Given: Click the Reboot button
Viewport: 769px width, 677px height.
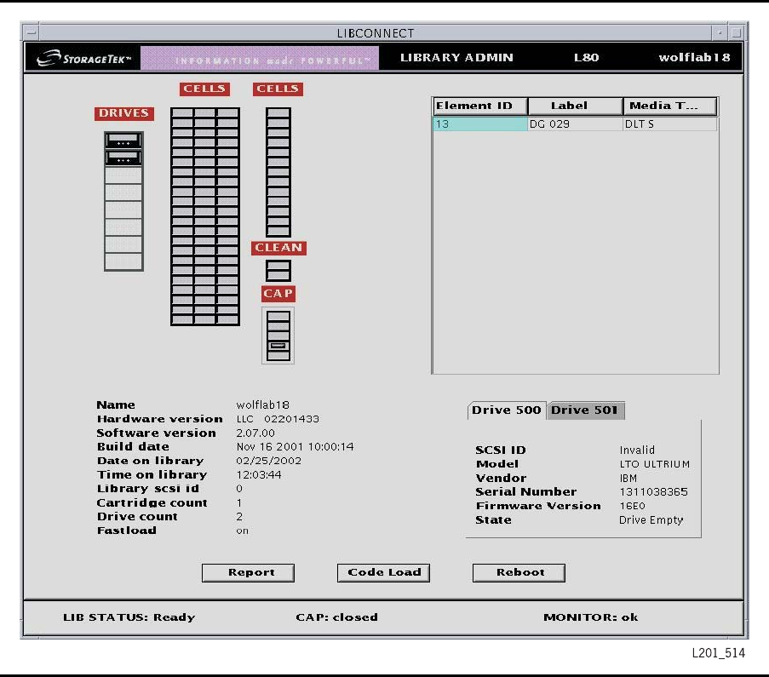Looking at the screenshot, I should tap(519, 572).
